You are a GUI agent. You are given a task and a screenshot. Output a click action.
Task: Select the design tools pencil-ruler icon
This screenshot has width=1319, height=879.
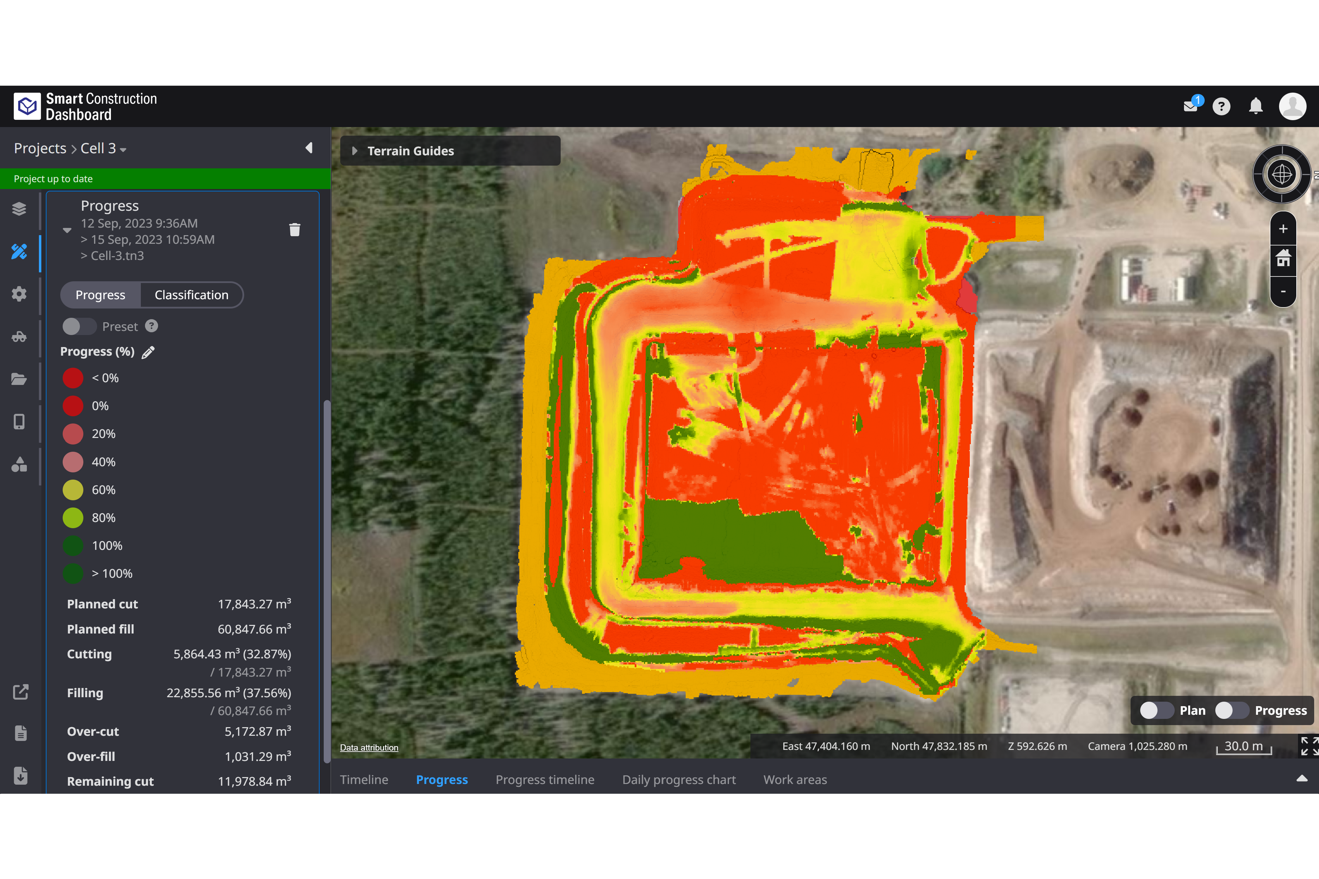click(x=19, y=252)
